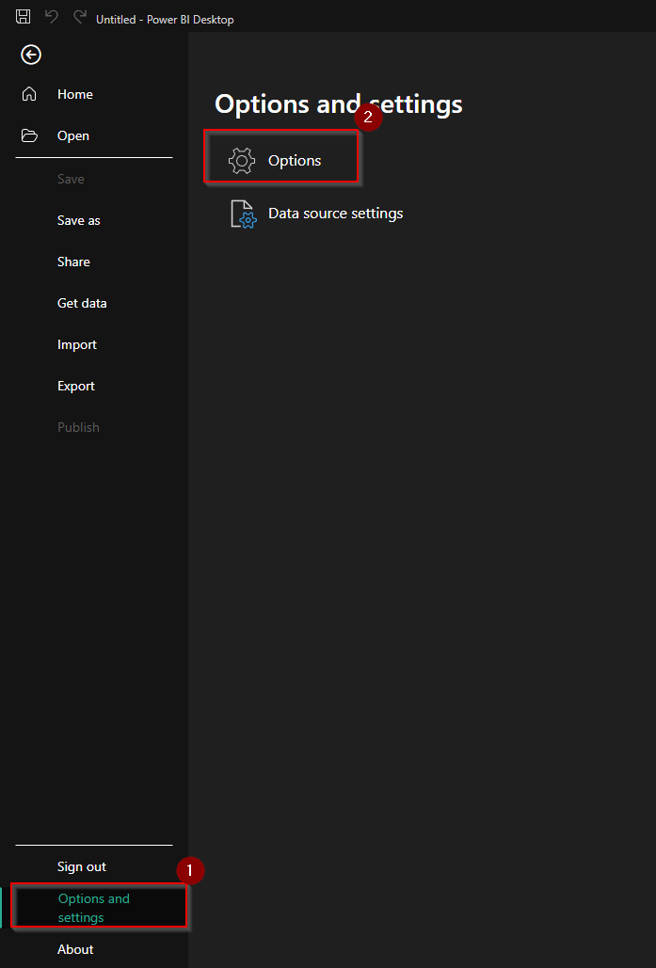Viewport: 656px width, 968px height.
Task: Go back using the circled arrow
Action: pyautogui.click(x=31, y=56)
